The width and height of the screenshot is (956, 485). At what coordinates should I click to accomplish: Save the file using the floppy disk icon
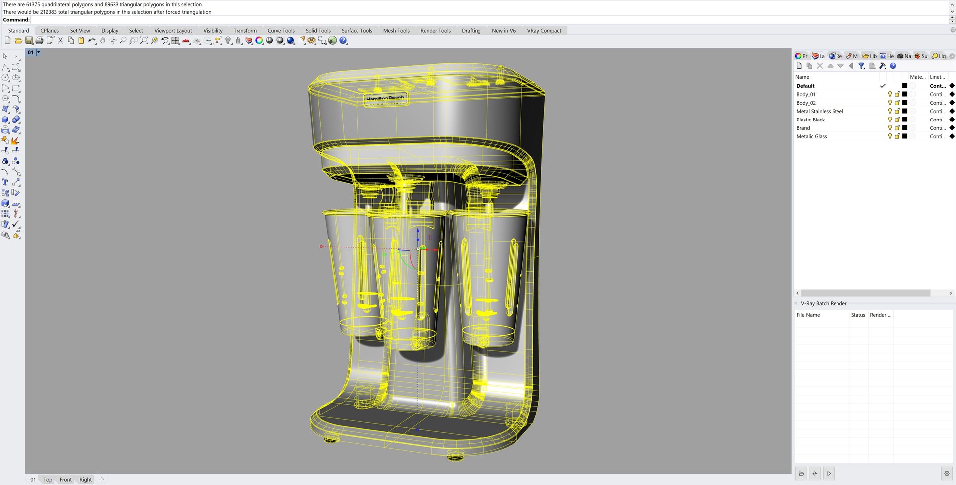pyautogui.click(x=29, y=41)
